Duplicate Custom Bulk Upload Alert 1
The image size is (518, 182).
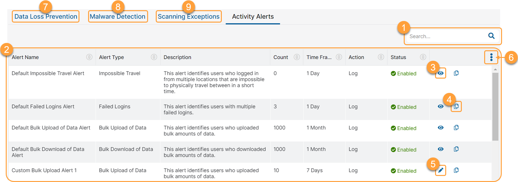pos(456,170)
